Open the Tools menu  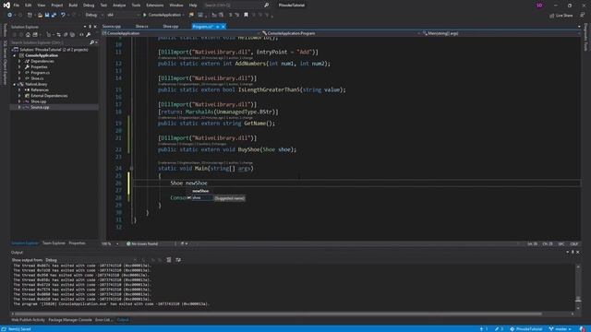[x=136, y=6]
